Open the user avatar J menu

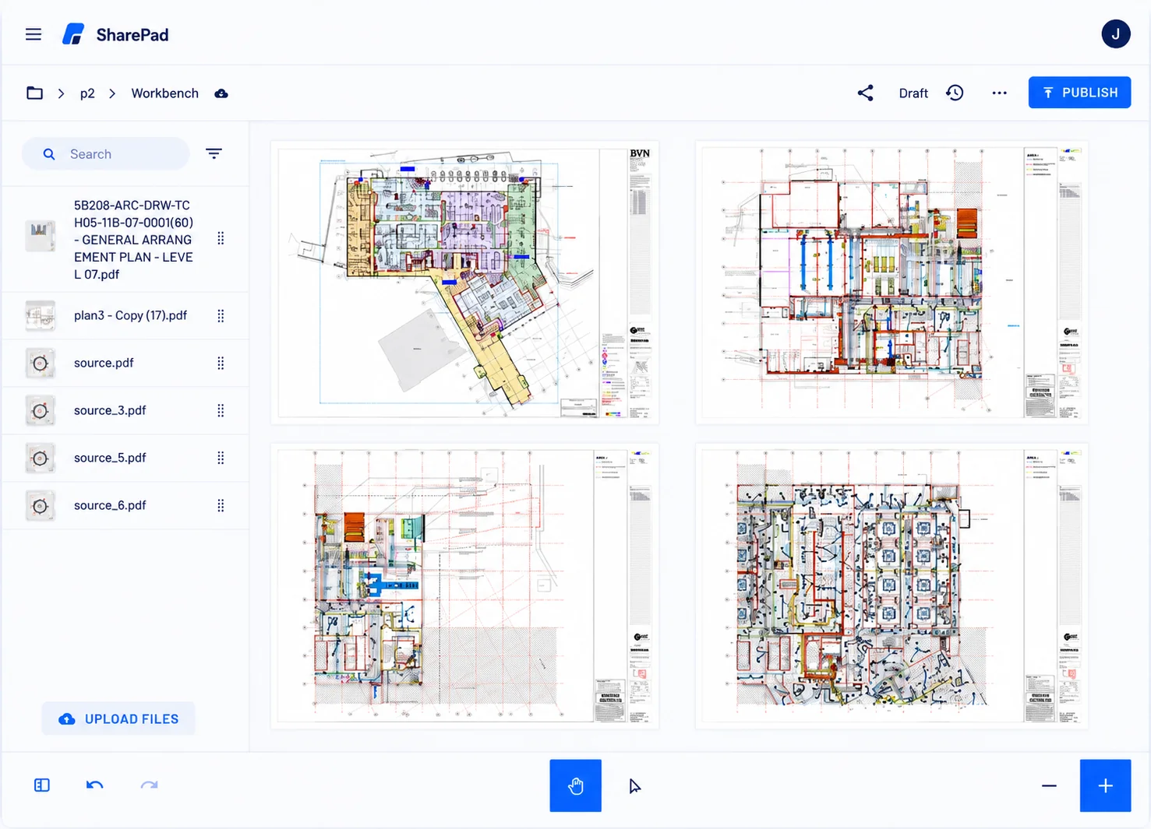(x=1116, y=34)
